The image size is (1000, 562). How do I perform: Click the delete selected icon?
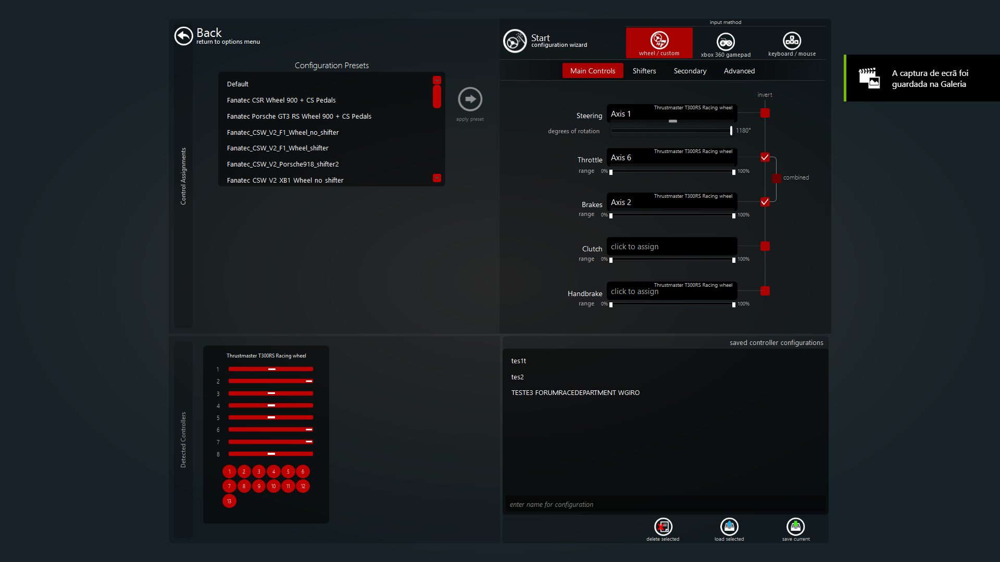[x=663, y=527]
